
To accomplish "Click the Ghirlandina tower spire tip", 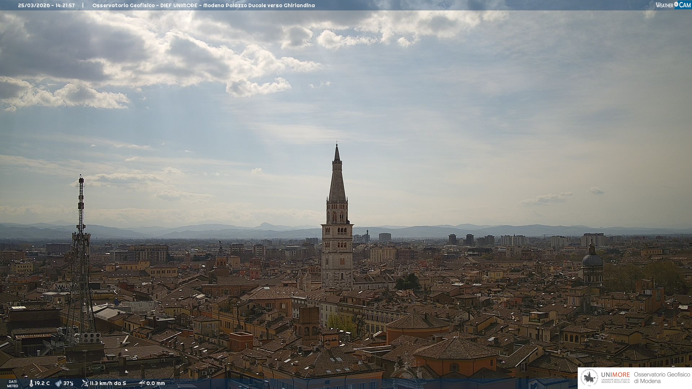I will coord(337,145).
